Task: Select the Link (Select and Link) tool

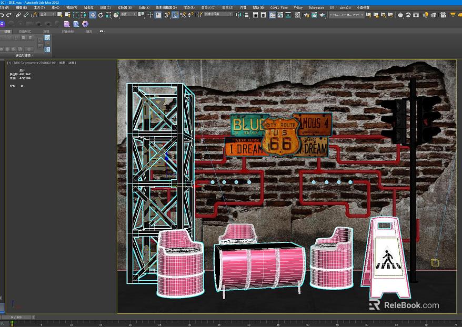Action: point(18,15)
